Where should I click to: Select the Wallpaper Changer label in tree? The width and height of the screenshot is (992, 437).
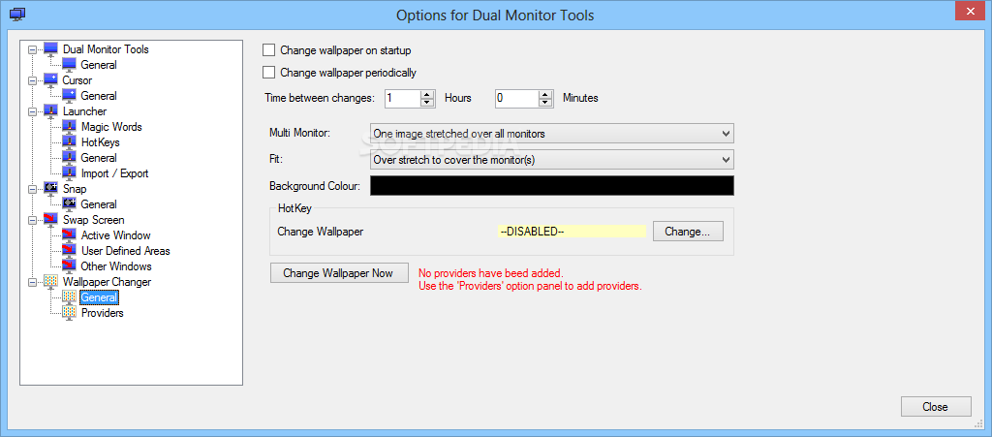click(107, 281)
